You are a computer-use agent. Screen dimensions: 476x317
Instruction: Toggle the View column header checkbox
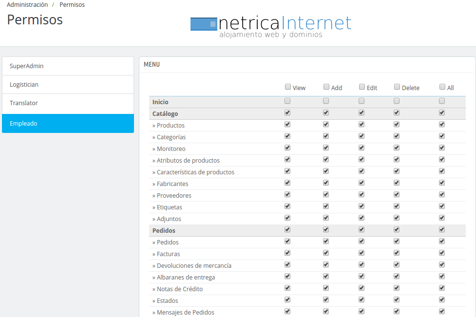click(x=288, y=87)
